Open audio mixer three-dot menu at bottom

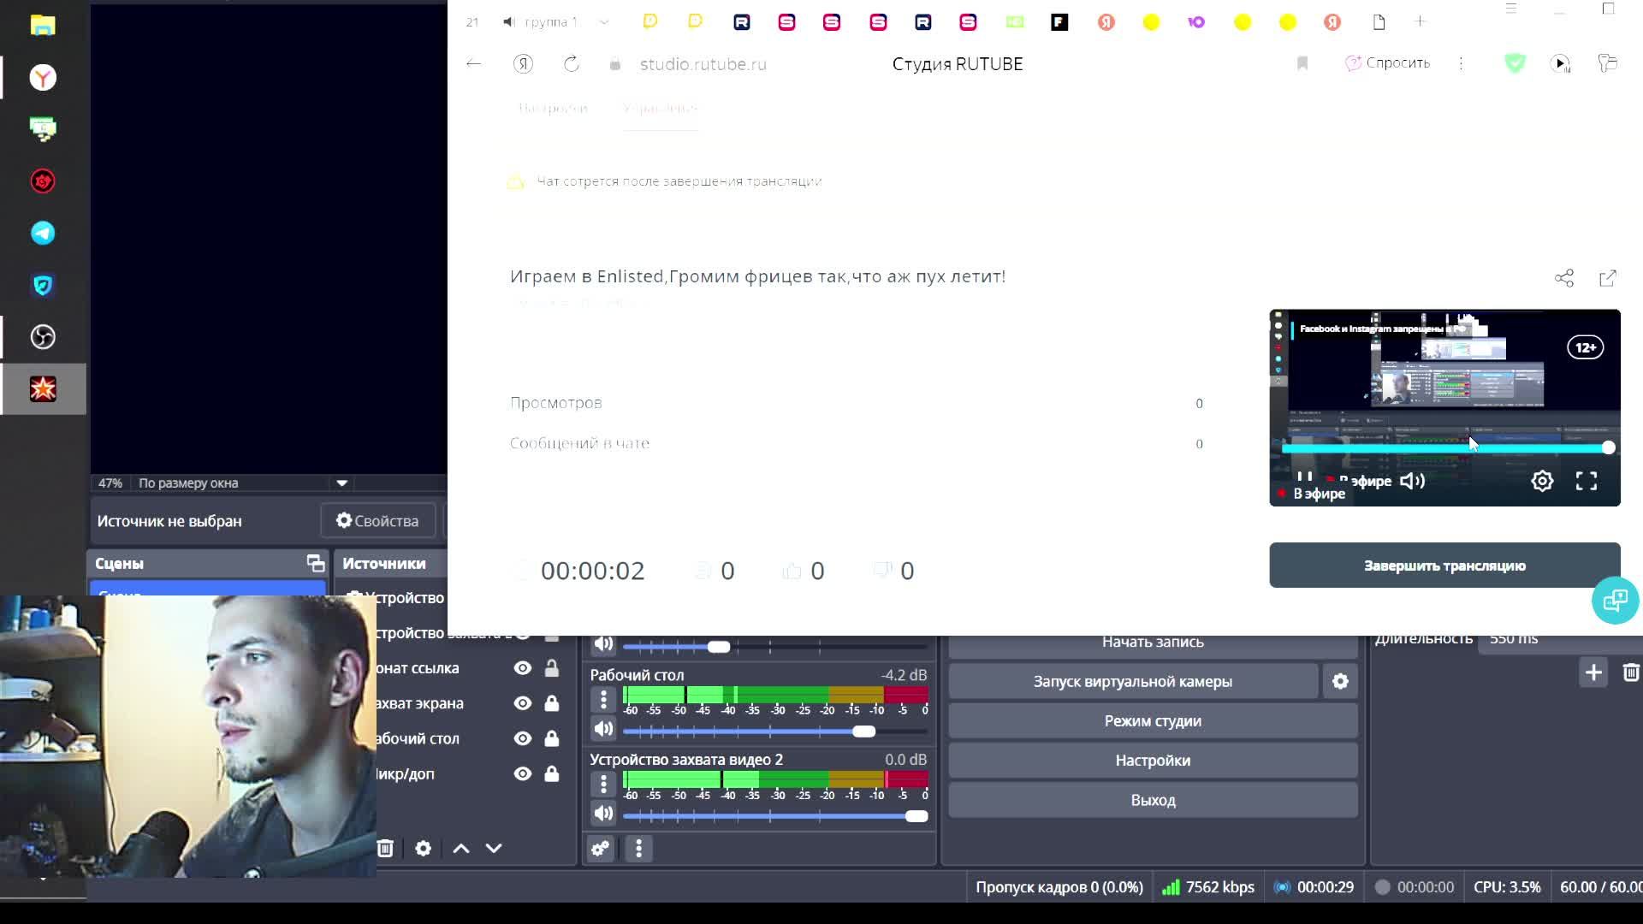[x=638, y=848]
